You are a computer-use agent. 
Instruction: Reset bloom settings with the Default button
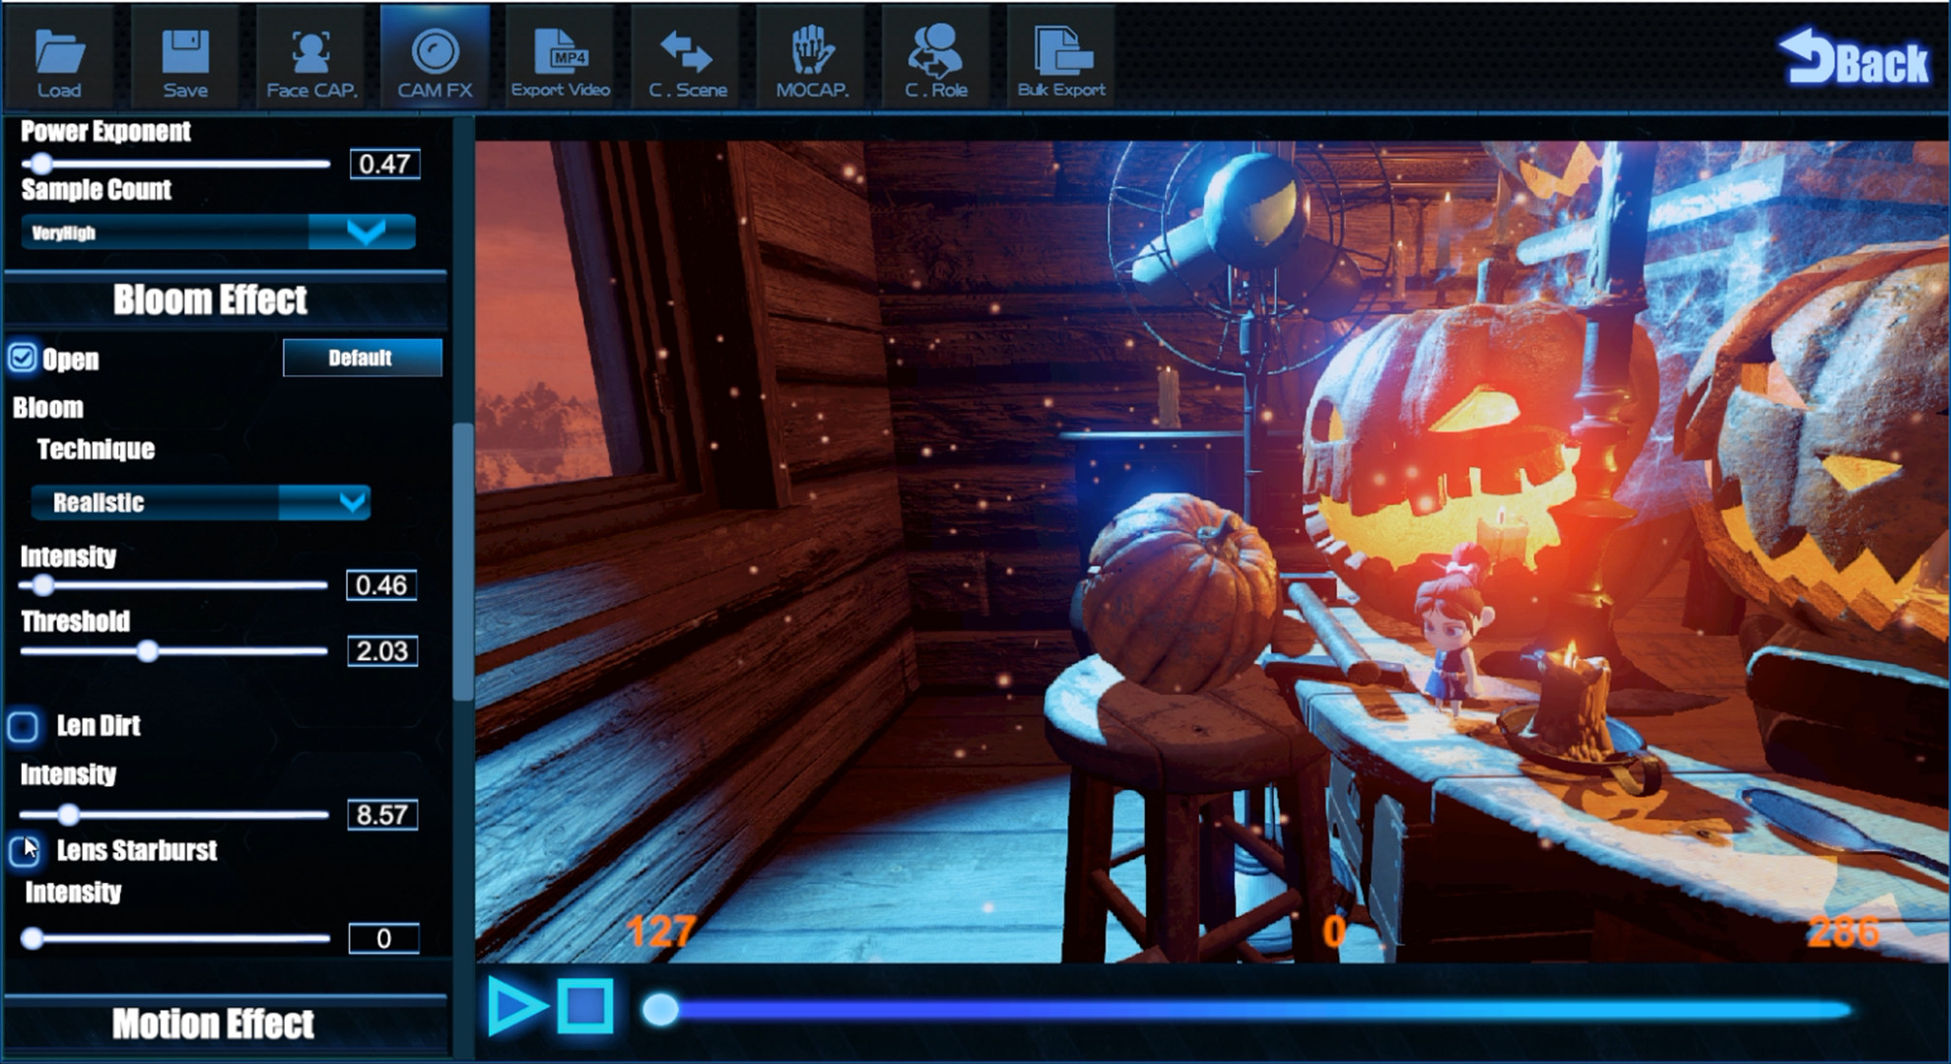coord(363,359)
